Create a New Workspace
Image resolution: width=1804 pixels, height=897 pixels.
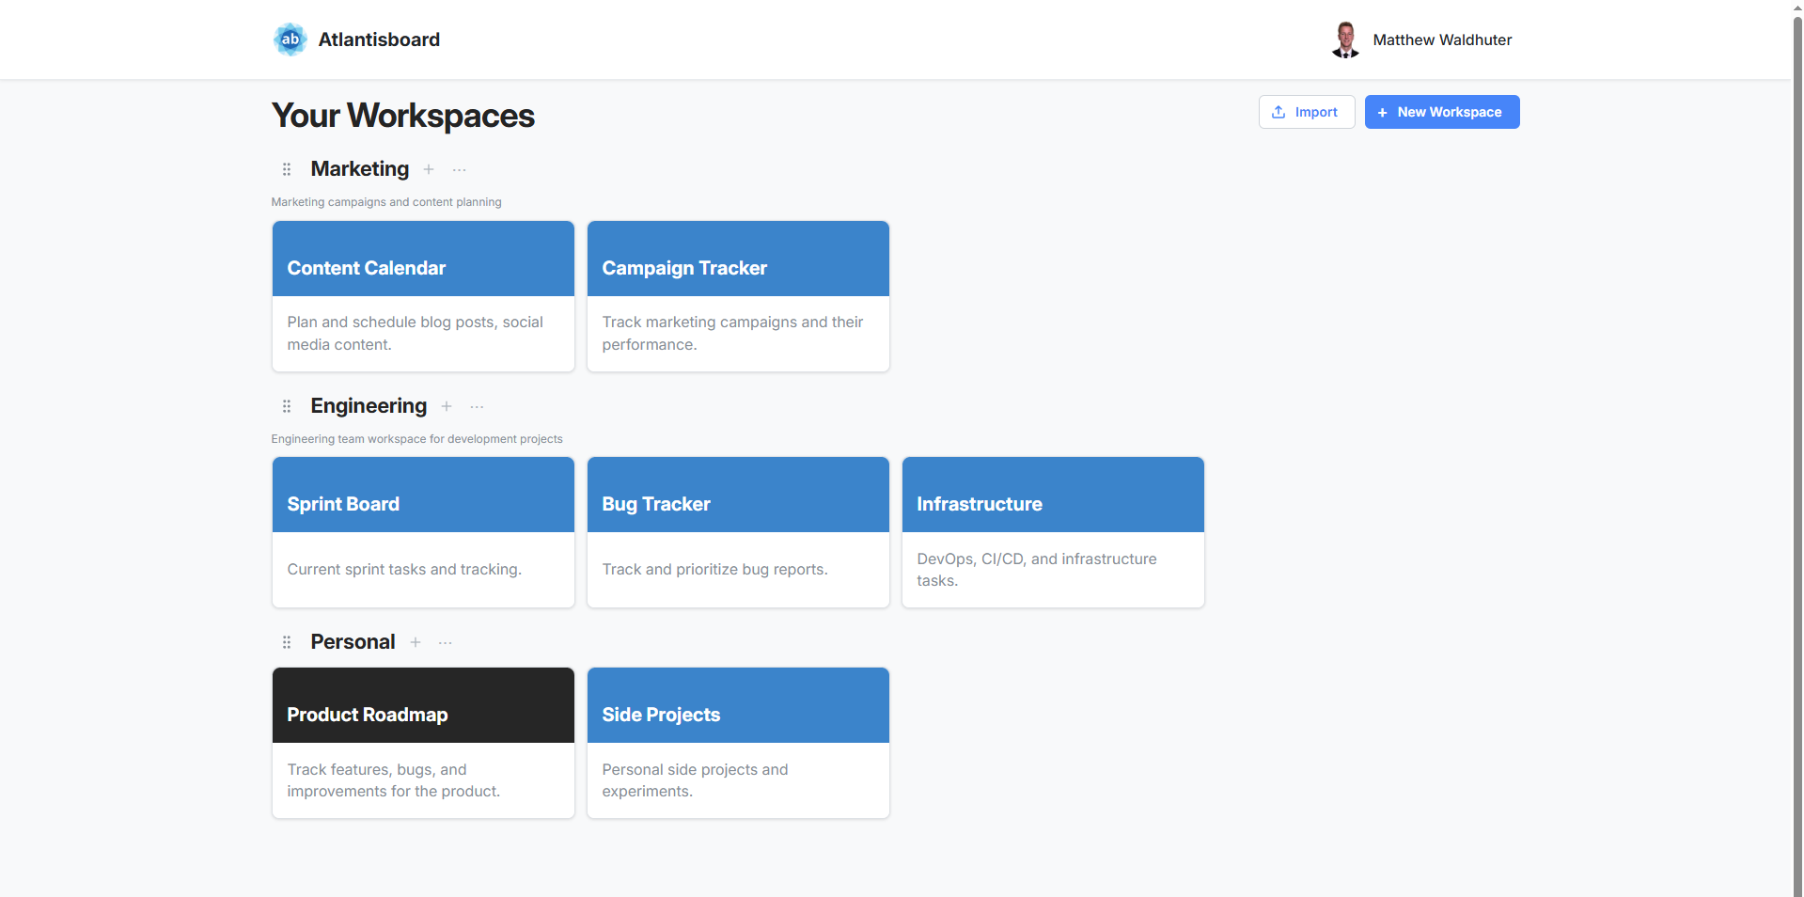(1442, 112)
